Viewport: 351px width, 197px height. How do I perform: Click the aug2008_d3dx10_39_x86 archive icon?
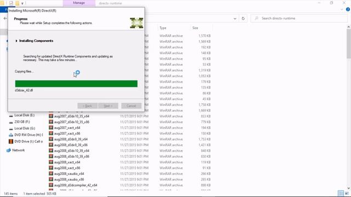tap(51, 157)
